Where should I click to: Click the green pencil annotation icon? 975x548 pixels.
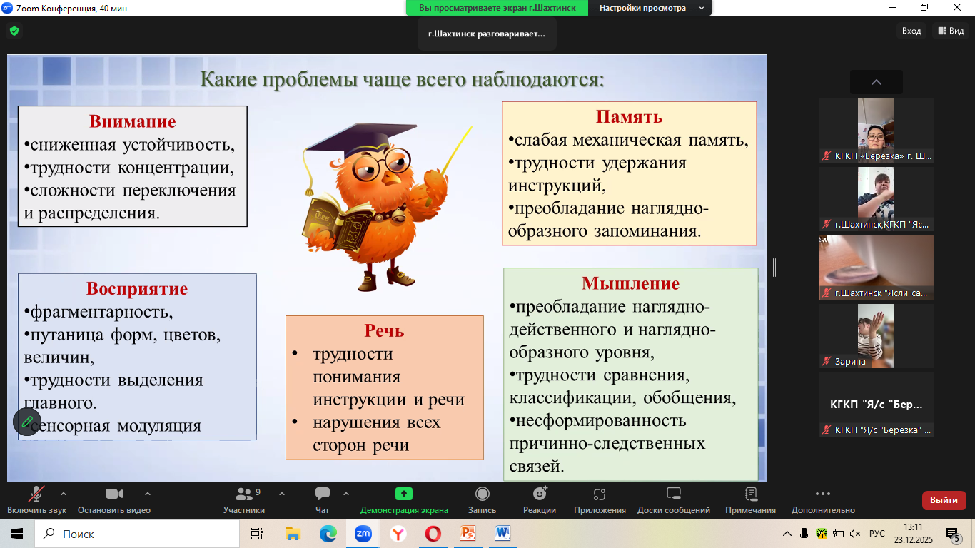[27, 422]
